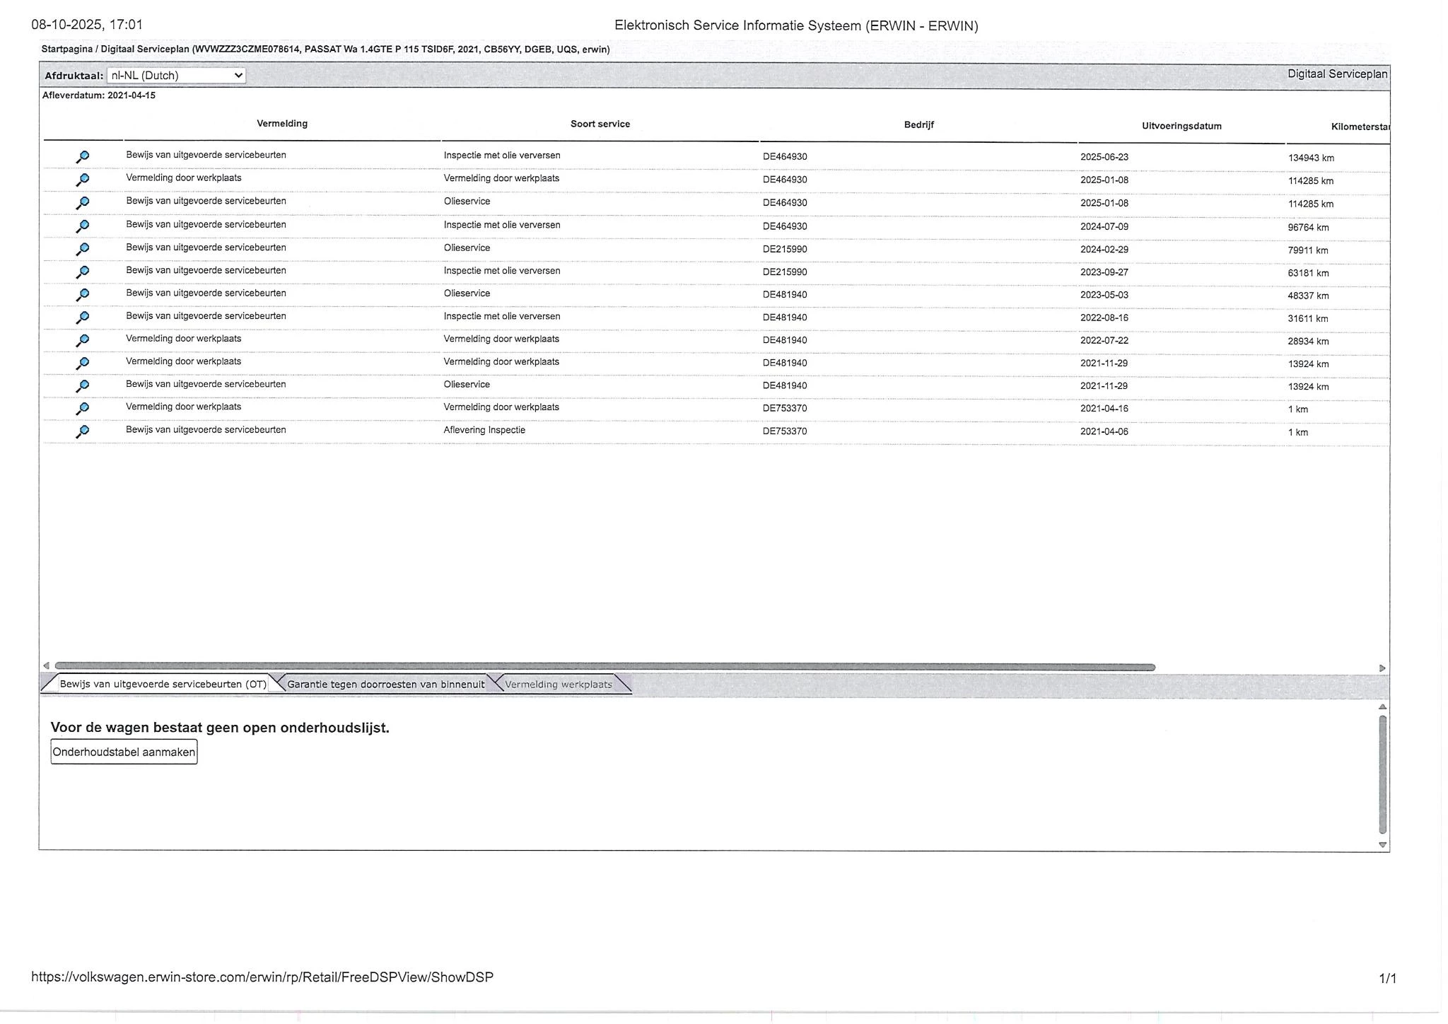This screenshot has height=1024, width=1448.
Task: Click magnifier icon for 48337 km Olieservice
Action: (83, 294)
